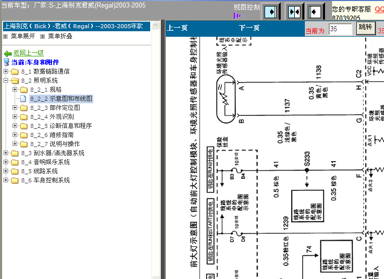Expand the 8_2_1 规格 node
This screenshot has height=279, width=384.
tap(15, 89)
